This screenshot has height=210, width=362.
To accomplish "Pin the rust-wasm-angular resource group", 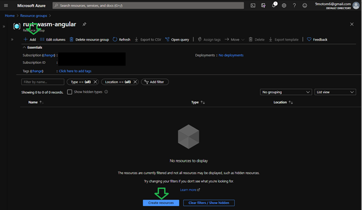I will point(84,24).
